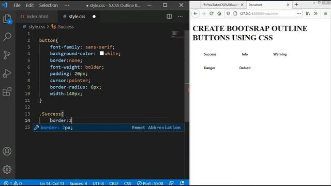Open page actions ellipsis in the address bar

pos(298,13)
